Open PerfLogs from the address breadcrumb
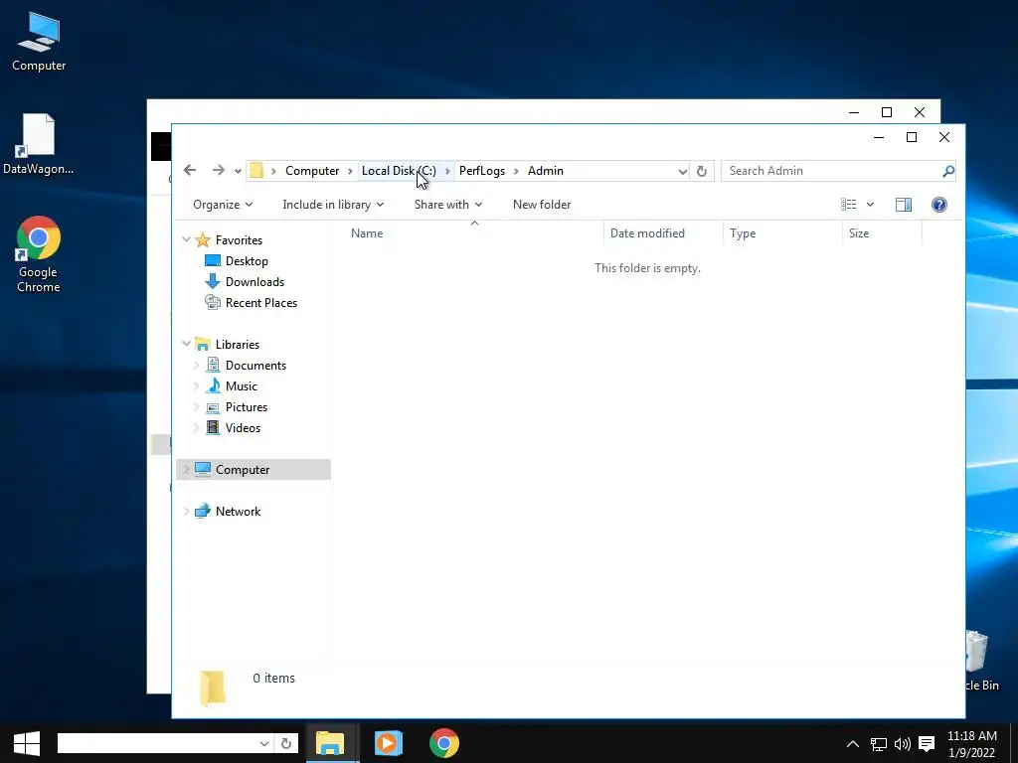 click(482, 171)
